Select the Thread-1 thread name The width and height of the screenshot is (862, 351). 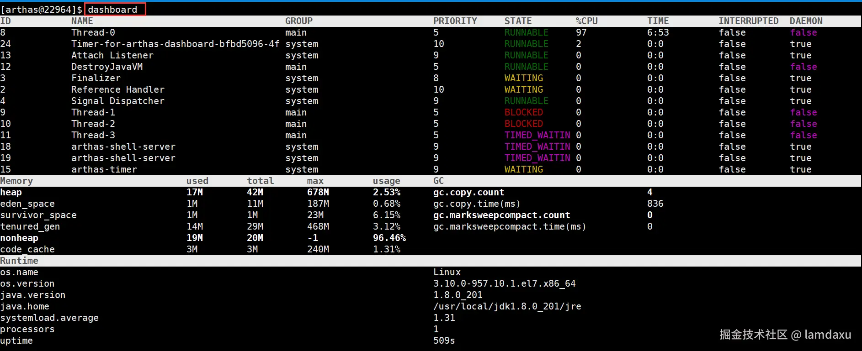pos(93,112)
